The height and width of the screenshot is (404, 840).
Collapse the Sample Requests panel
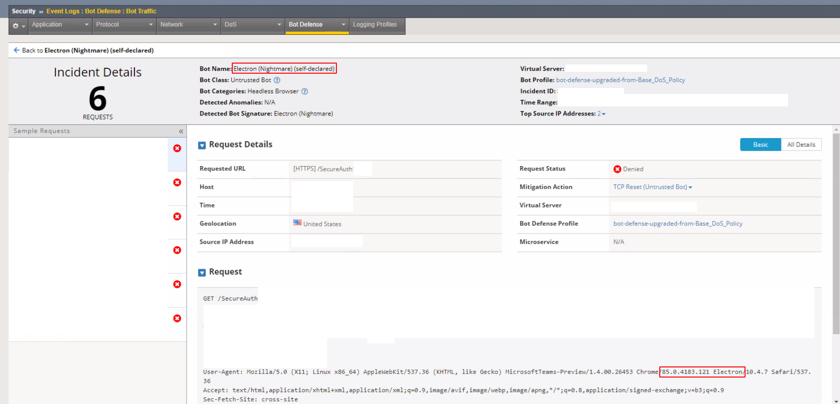coord(181,131)
